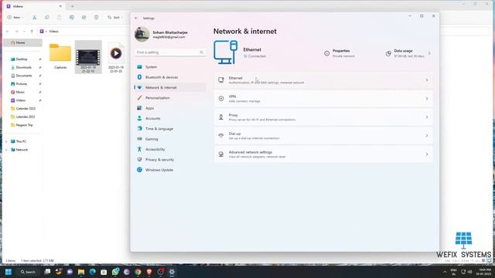Click the VPN shield icon

(x=221, y=99)
